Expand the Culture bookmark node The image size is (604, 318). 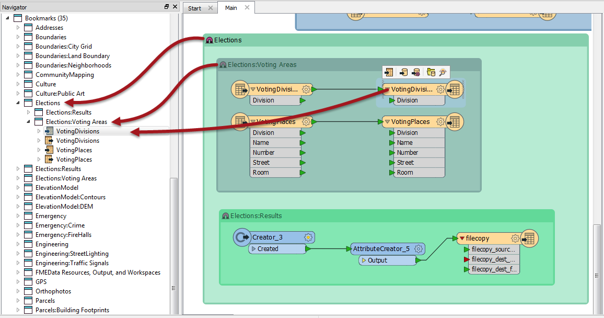coord(18,84)
